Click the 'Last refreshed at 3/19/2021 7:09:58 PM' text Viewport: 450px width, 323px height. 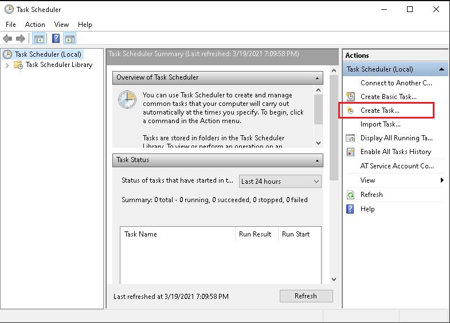coord(171,296)
